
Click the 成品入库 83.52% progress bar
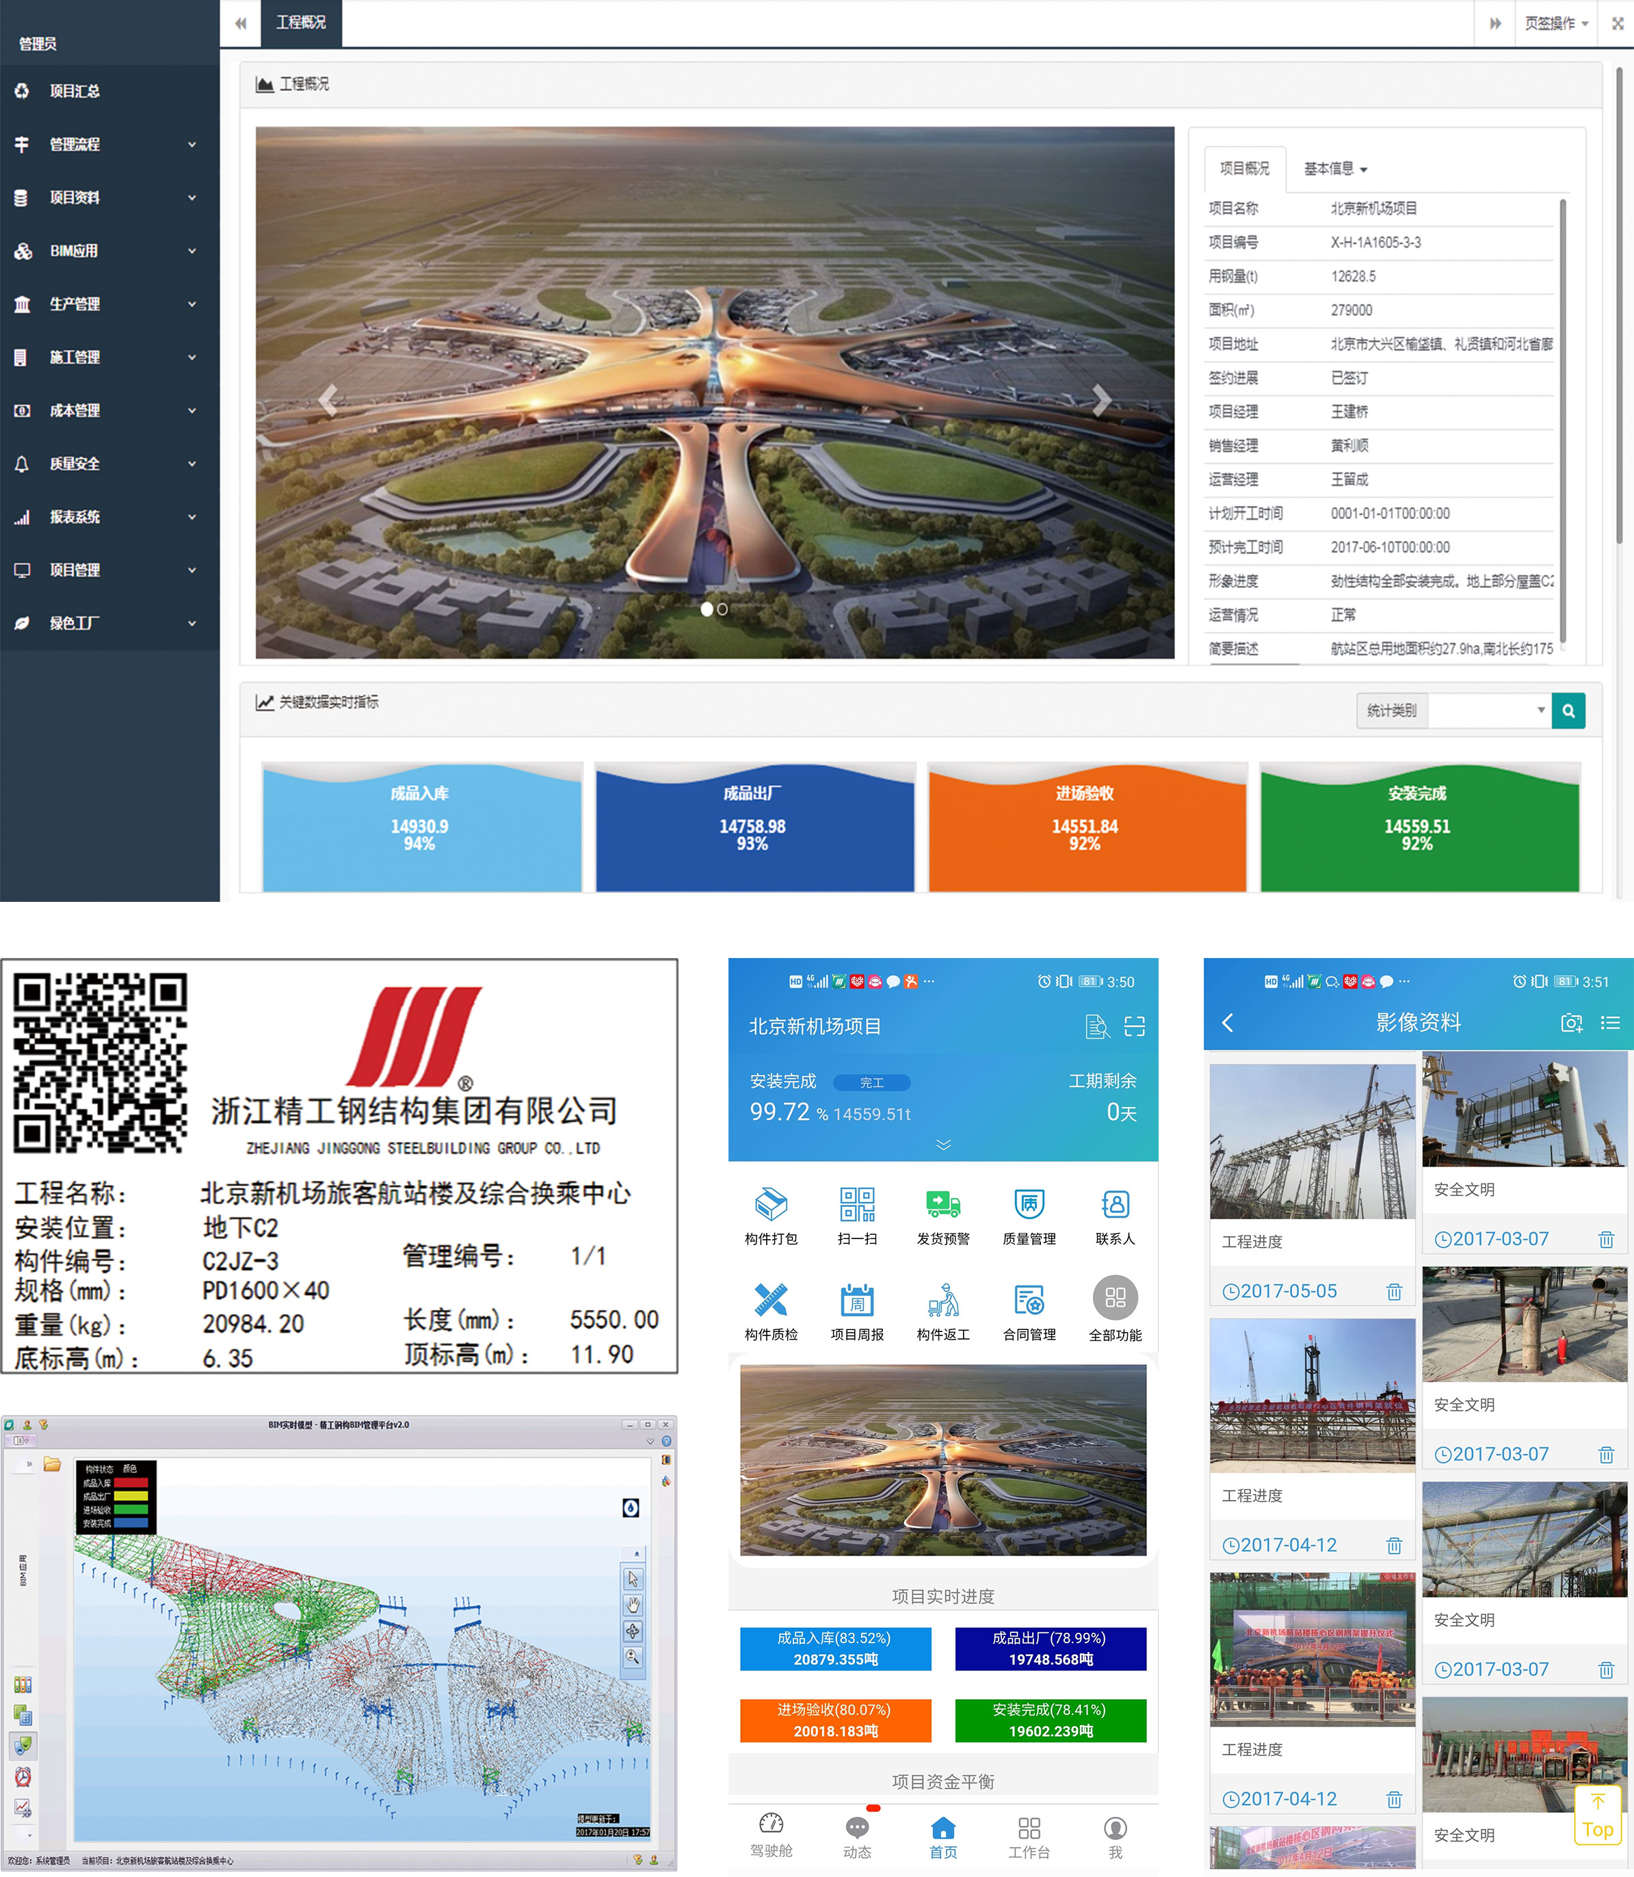tap(835, 1648)
